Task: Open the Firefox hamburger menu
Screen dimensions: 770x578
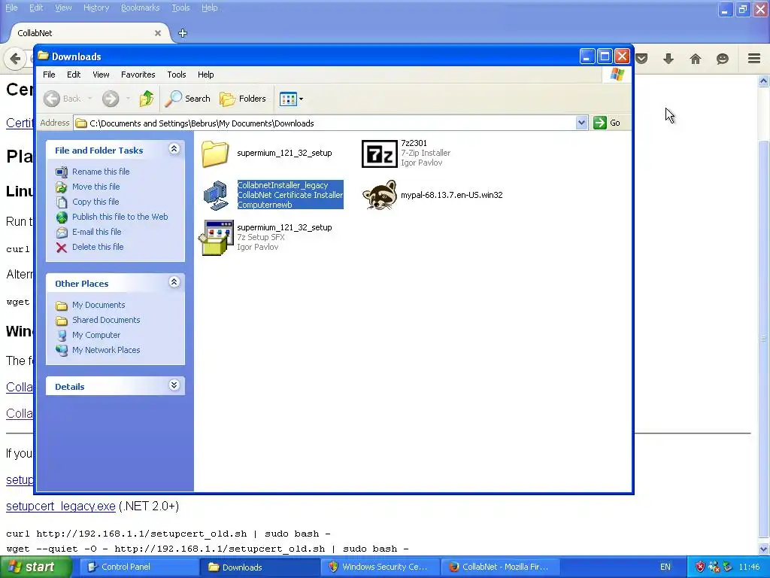Action: [754, 59]
